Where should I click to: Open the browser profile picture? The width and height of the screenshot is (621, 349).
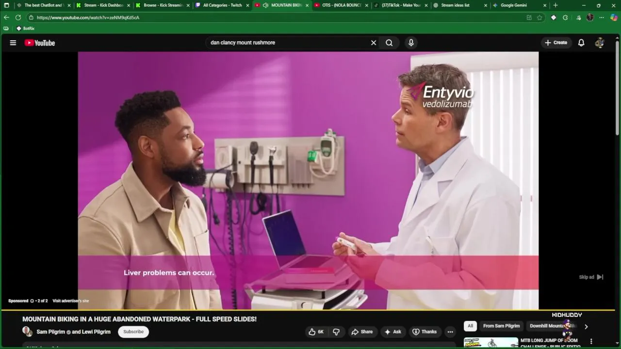click(590, 17)
